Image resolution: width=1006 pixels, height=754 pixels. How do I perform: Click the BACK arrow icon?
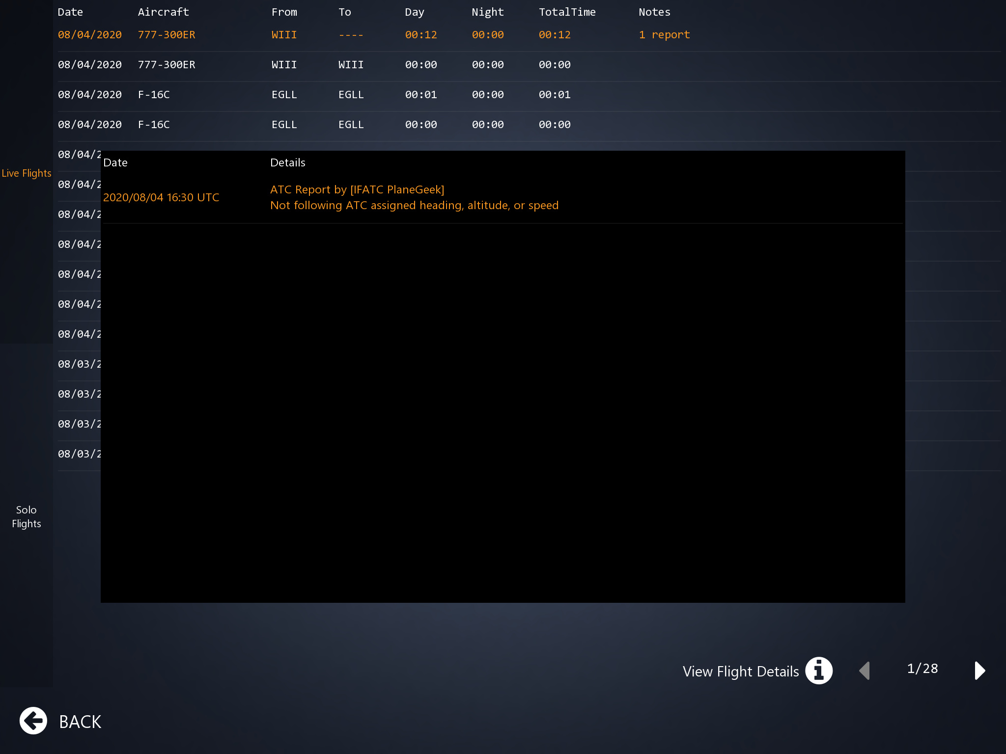point(33,721)
